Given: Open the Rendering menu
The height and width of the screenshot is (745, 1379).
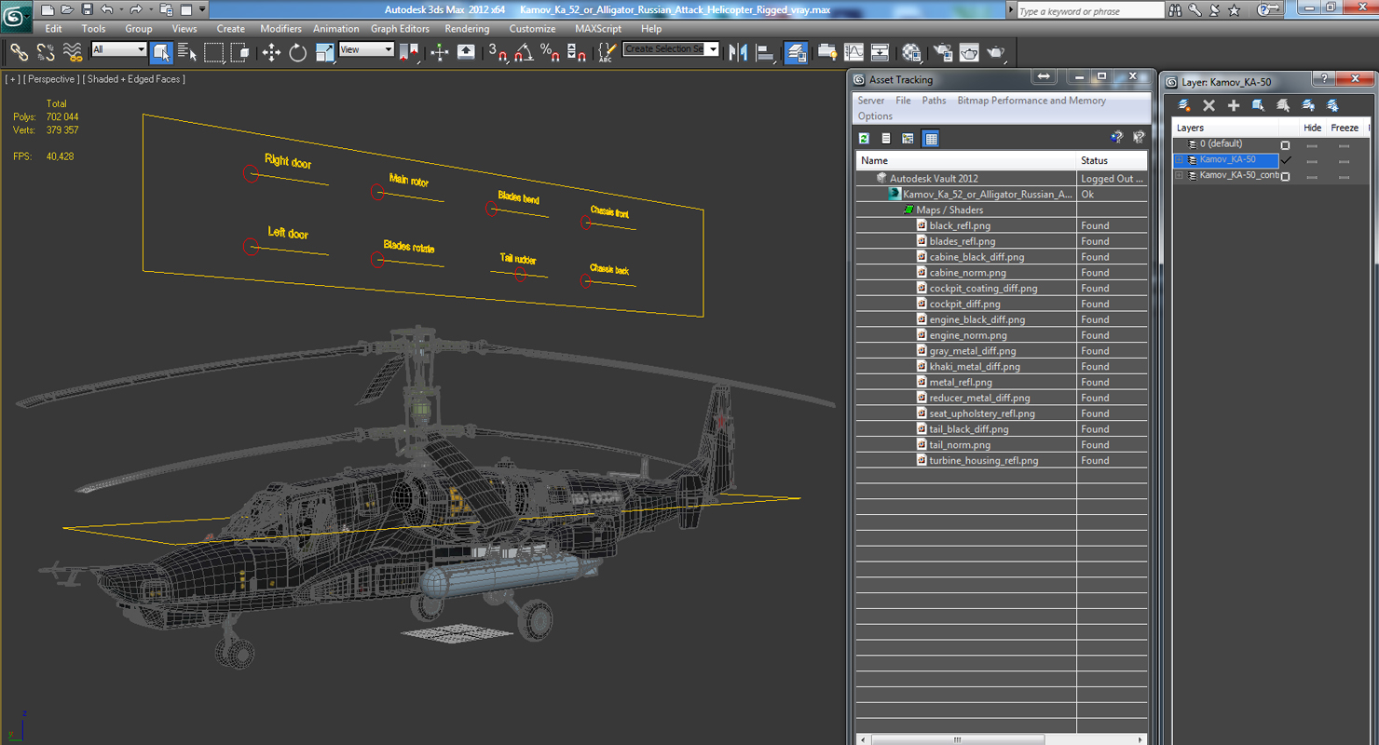Looking at the screenshot, I should coord(467,29).
